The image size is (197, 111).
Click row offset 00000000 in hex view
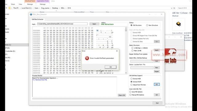36,31
